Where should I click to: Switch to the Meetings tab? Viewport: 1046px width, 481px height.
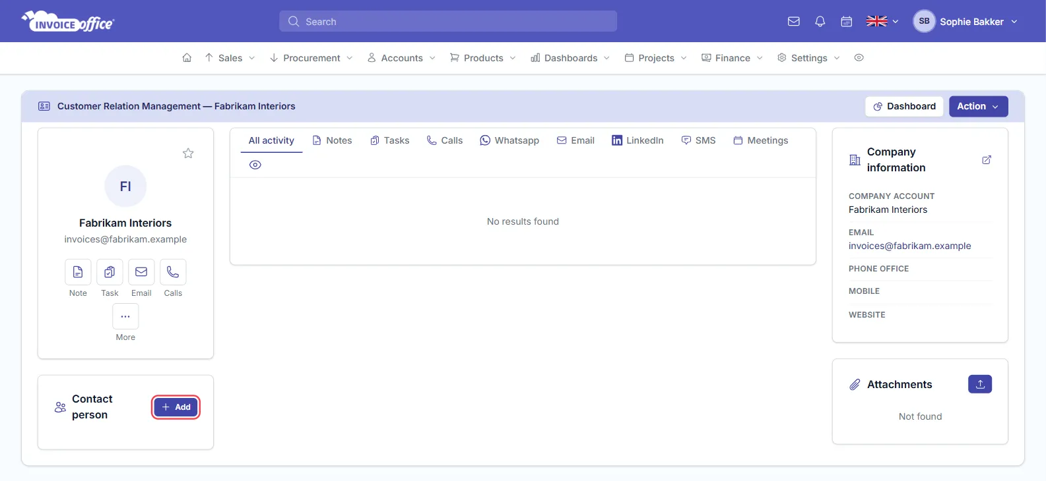tap(761, 140)
